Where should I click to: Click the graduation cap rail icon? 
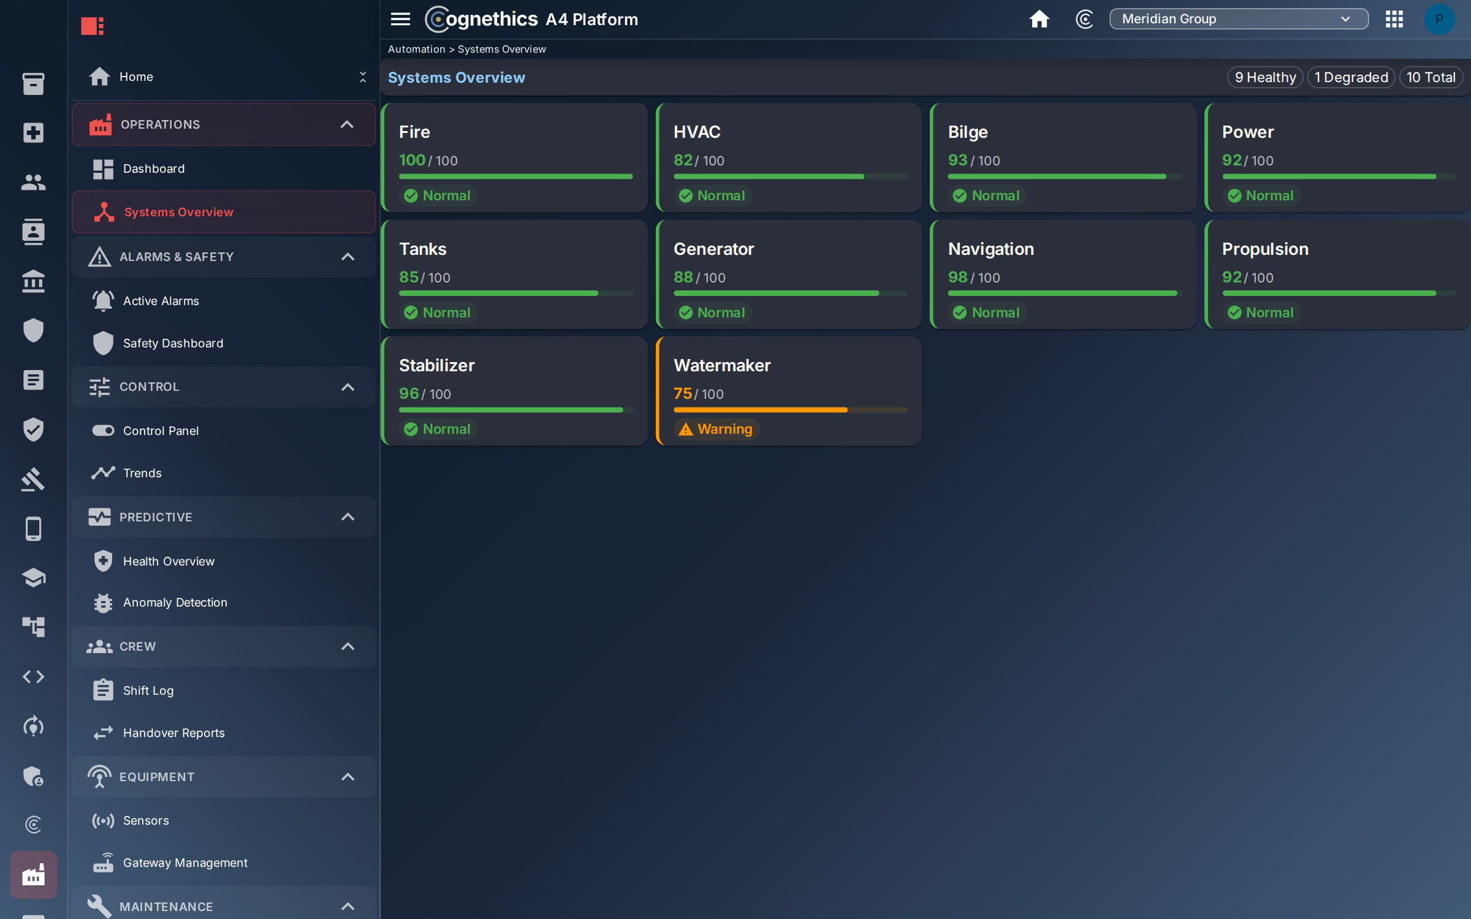point(33,578)
